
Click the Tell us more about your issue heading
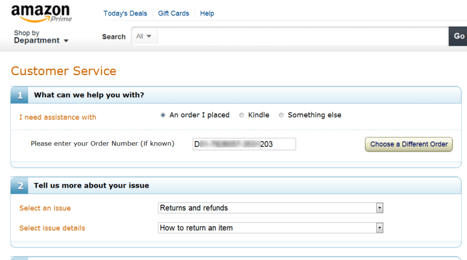(91, 186)
